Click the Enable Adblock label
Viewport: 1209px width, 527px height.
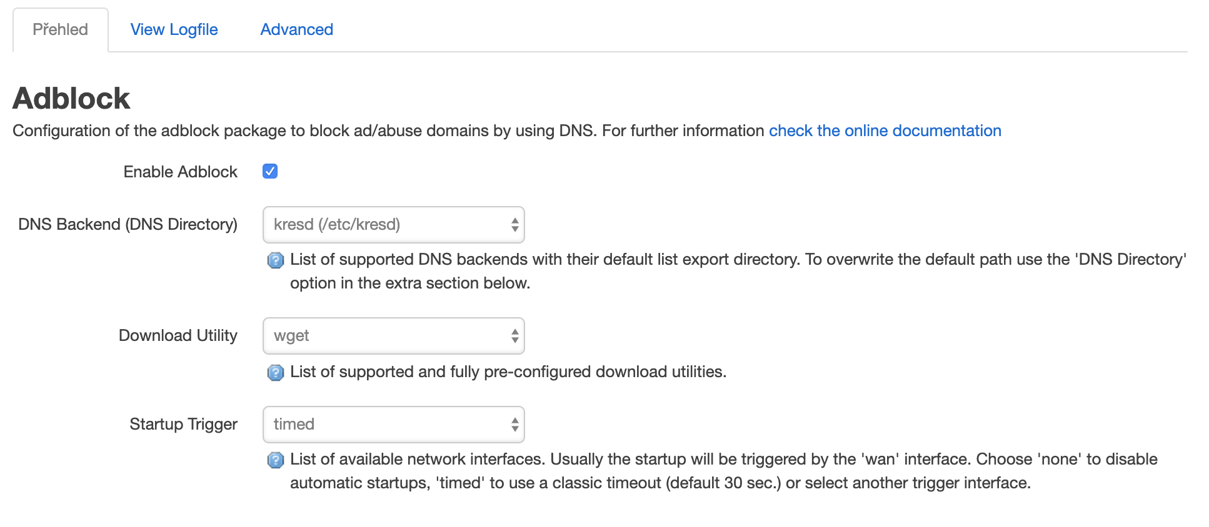point(180,172)
